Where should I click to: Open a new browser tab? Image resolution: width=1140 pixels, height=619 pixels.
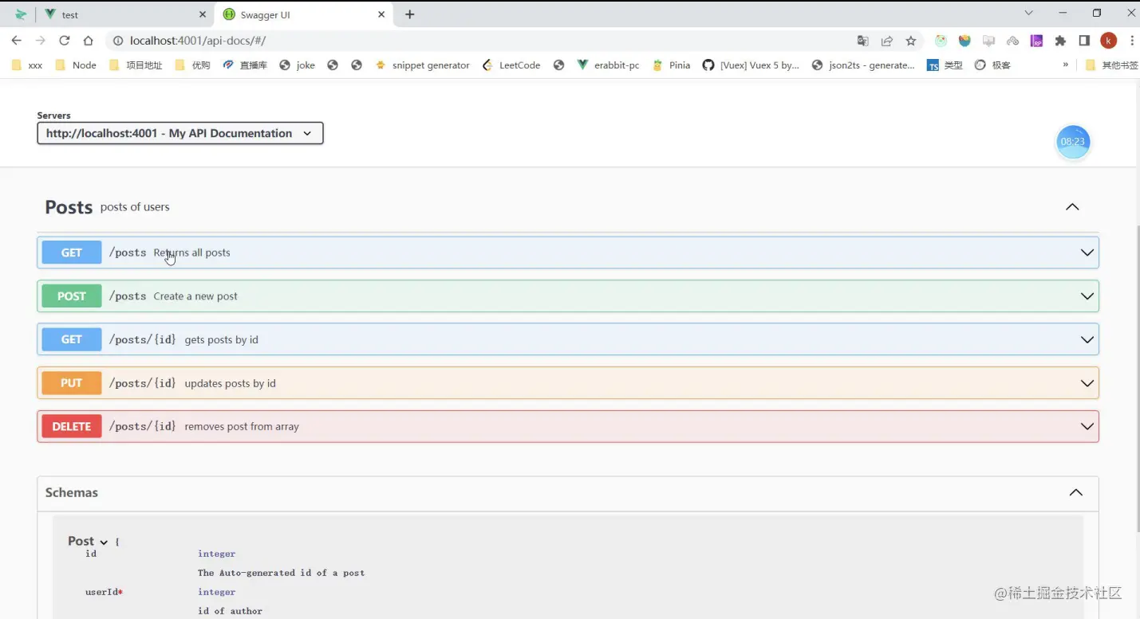pos(409,14)
